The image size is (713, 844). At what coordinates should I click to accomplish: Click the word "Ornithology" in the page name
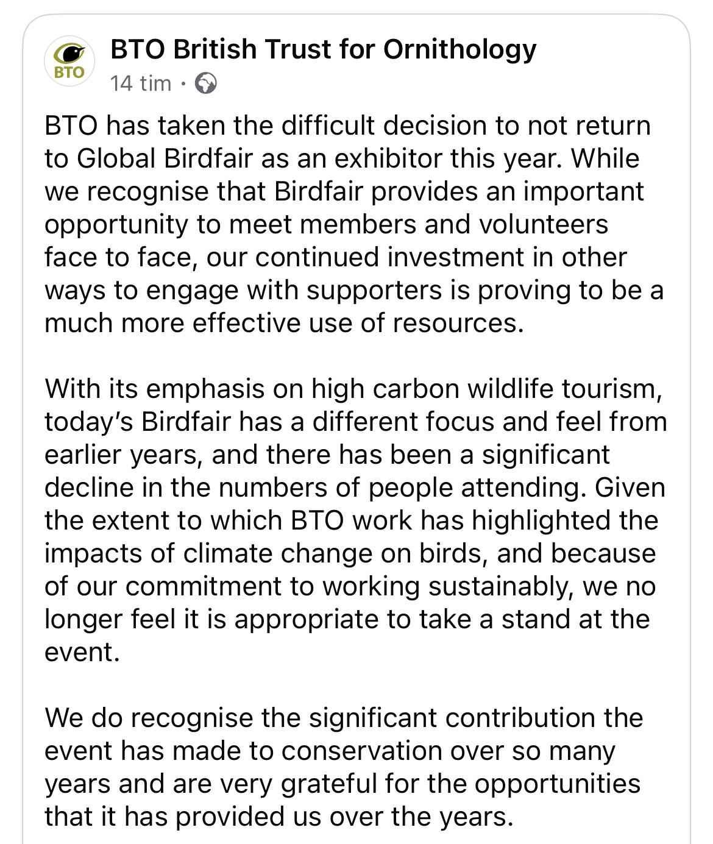click(x=459, y=49)
